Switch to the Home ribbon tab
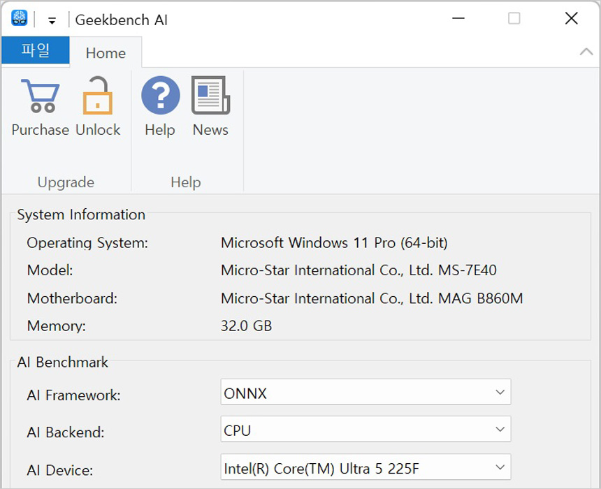Screen dimensions: 601x489 click(x=106, y=53)
